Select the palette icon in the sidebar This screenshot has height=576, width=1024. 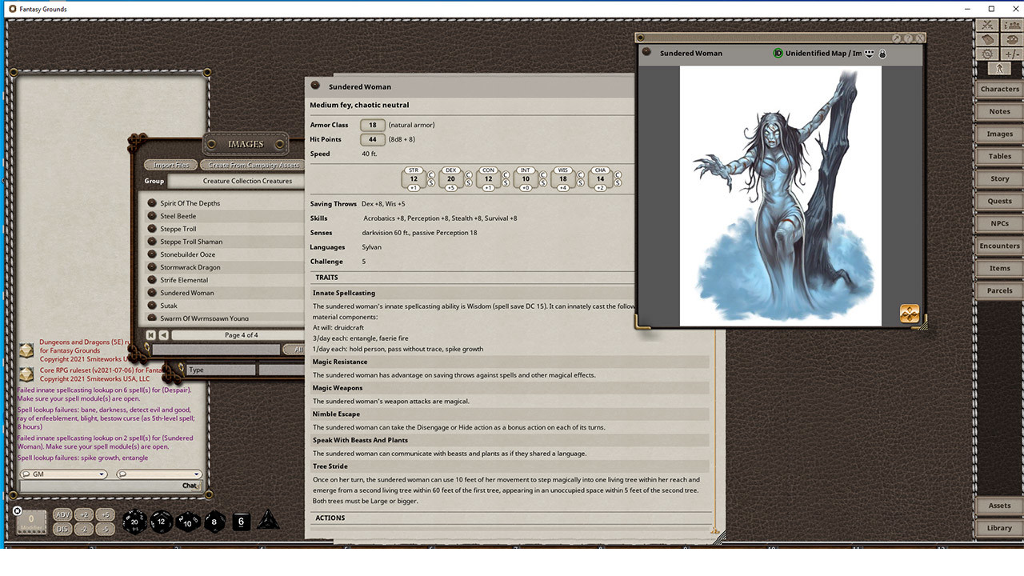click(x=1012, y=39)
